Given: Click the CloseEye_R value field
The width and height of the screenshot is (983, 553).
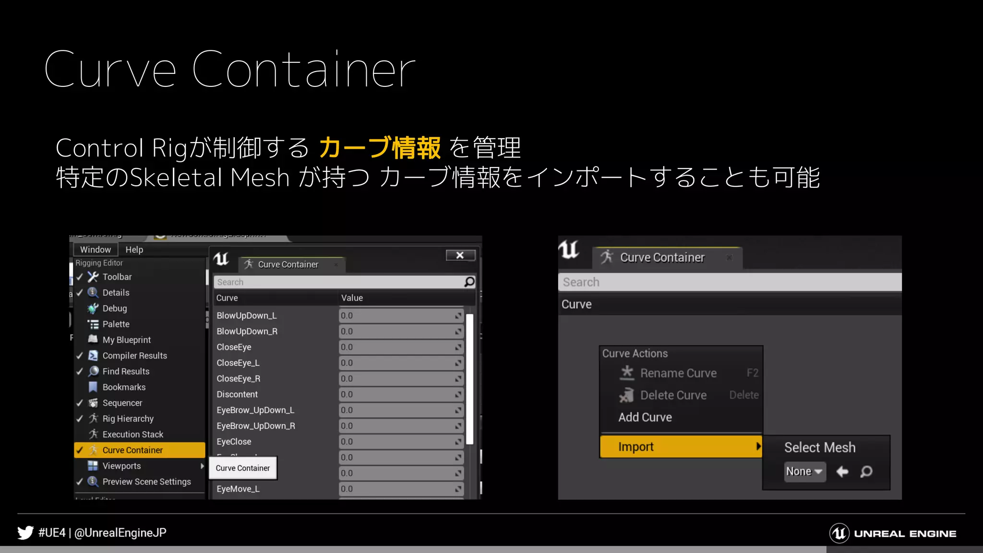Looking at the screenshot, I should click(x=401, y=379).
